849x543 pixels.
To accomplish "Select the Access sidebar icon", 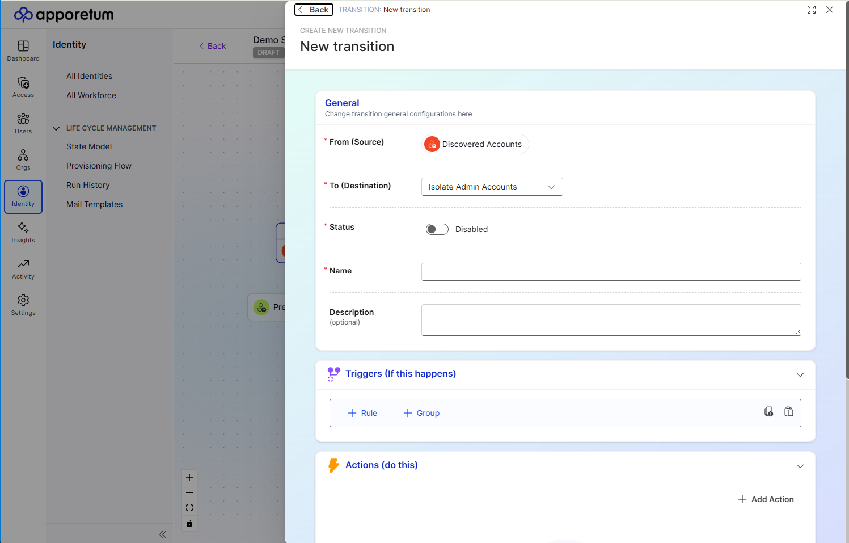I will click(23, 86).
